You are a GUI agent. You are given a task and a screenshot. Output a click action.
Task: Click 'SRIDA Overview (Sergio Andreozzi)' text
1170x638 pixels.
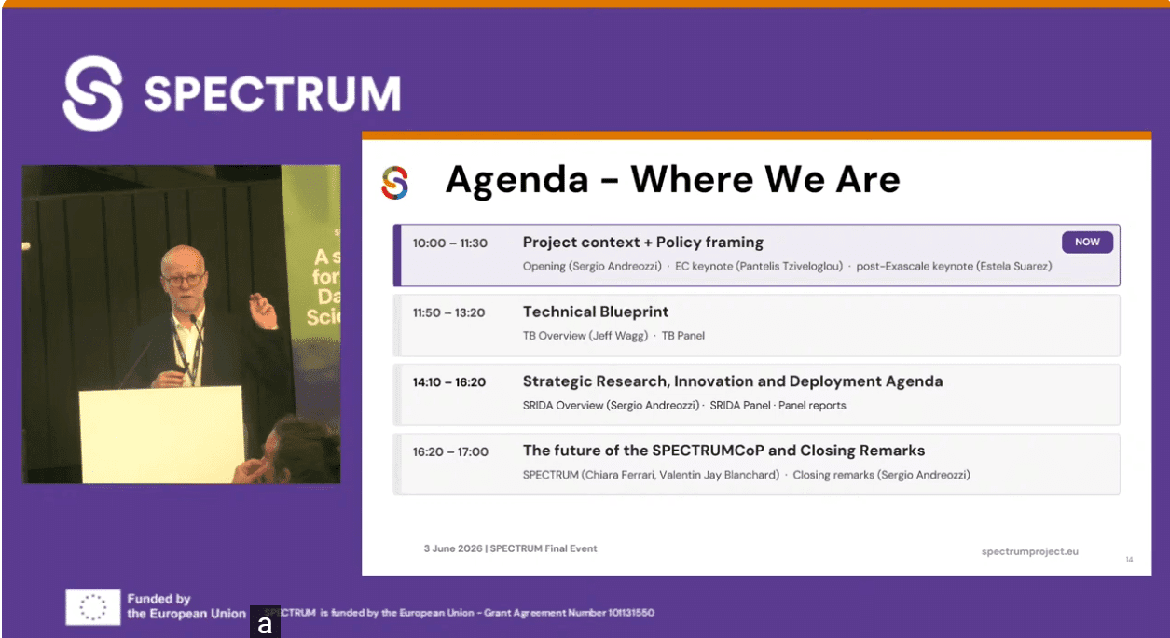612,406
